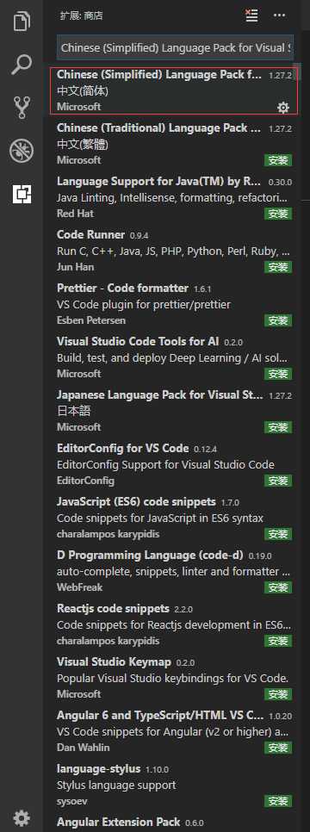
Task: Select JavaScript (ES6) code snippets entry
Action: [x=175, y=518]
